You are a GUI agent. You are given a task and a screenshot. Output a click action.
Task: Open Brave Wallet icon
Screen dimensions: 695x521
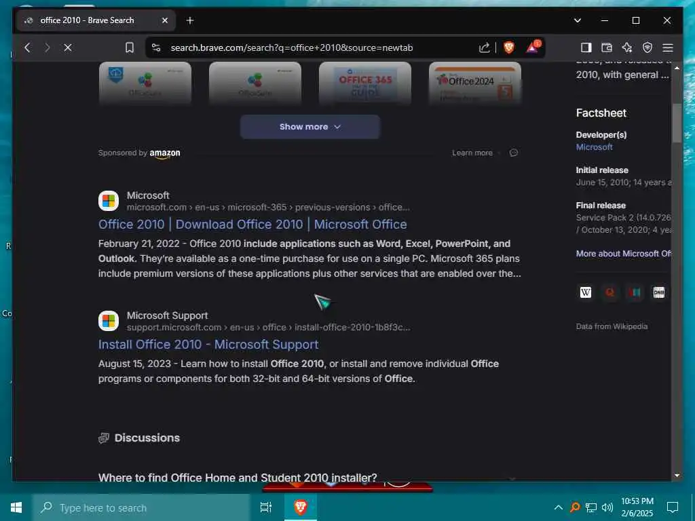606,47
